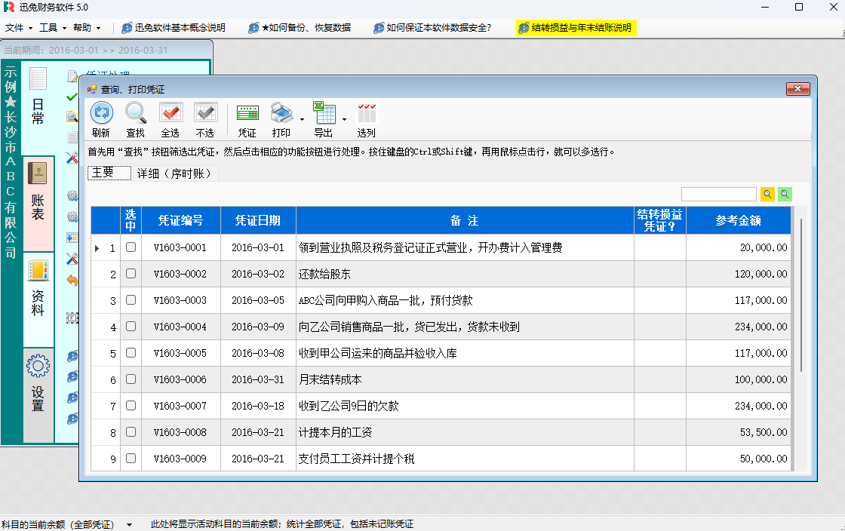The width and height of the screenshot is (845, 531).
Task: Click the 全选 select-all icon
Action: (x=171, y=114)
